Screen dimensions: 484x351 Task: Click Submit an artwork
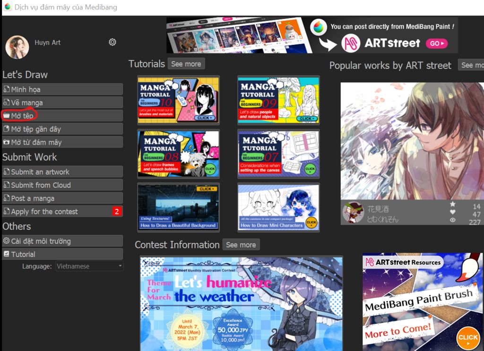click(62, 172)
